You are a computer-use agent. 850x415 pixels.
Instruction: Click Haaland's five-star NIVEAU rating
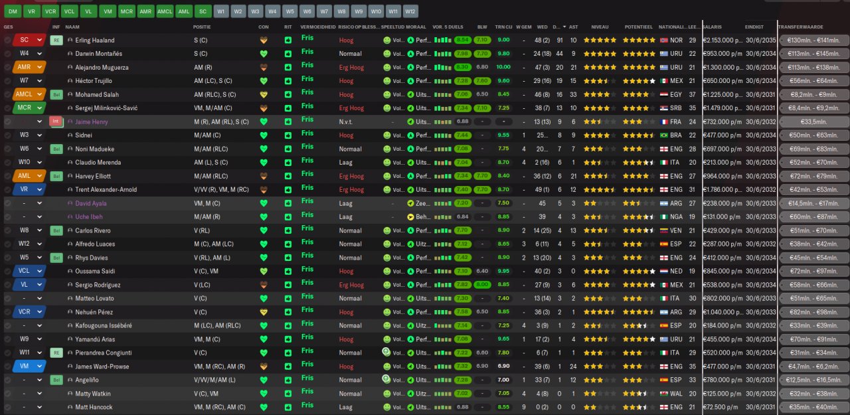[600, 40]
